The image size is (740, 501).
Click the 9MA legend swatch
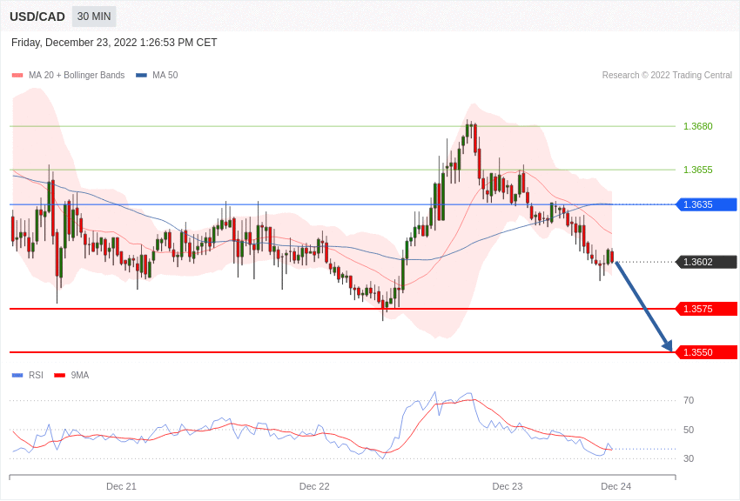click(x=60, y=375)
